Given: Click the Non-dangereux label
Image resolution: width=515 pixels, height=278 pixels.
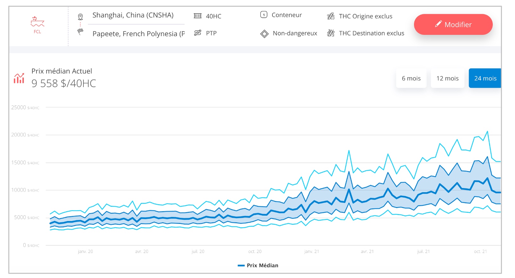Looking at the screenshot, I should pyautogui.click(x=295, y=33).
